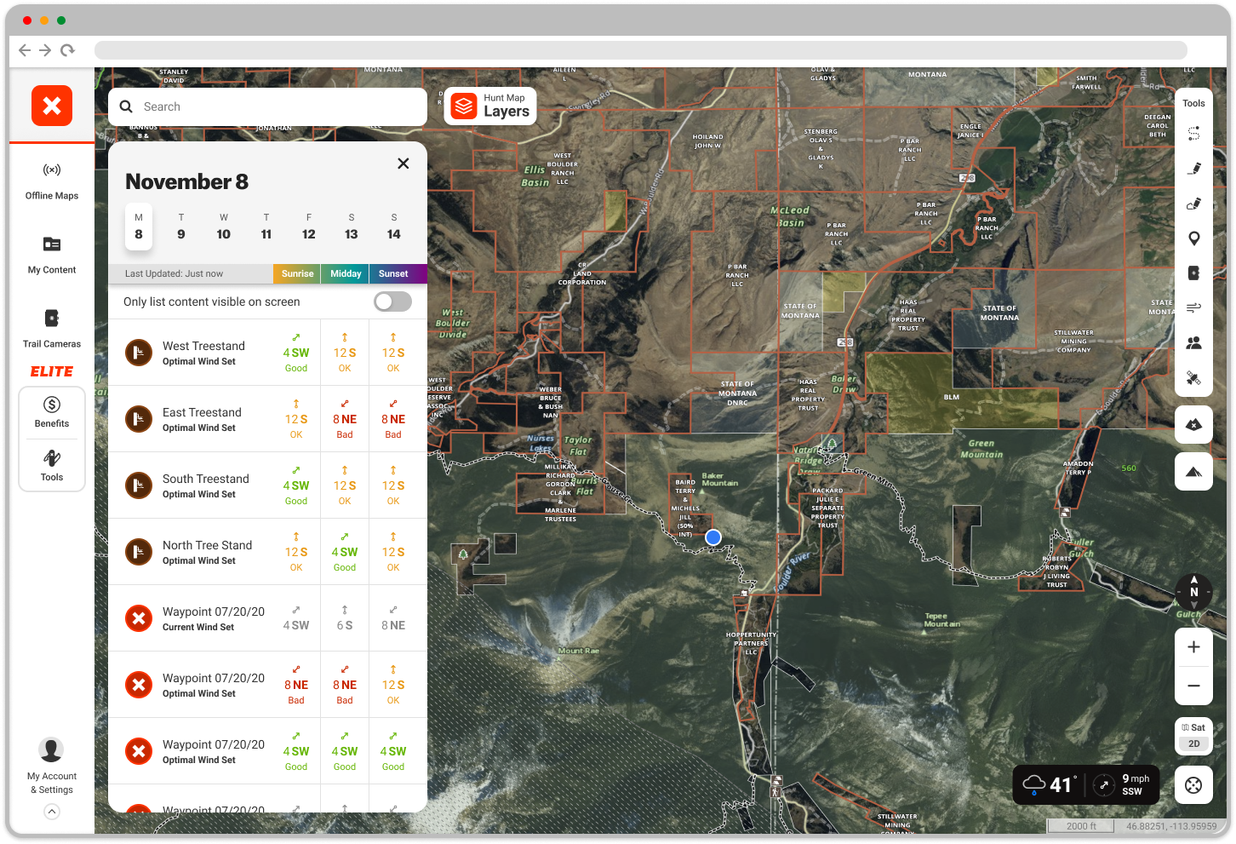1236x844 pixels.
Task: Click the Current Wind Set waypoint X icon
Action: (x=139, y=618)
